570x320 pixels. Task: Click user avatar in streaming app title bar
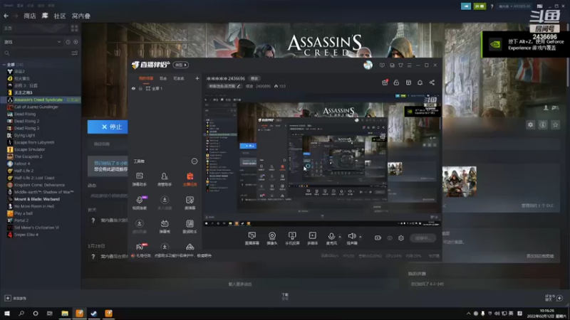pyautogui.click(x=368, y=65)
